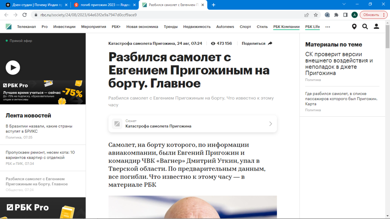The height and width of the screenshot is (219, 390).
Task: Open the user profile icon
Action: point(376,27)
